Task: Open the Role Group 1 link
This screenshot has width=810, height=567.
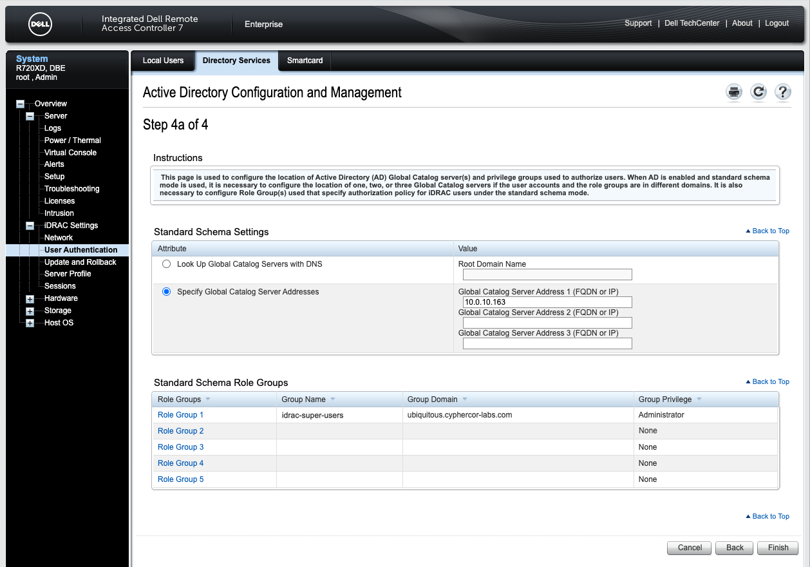Action: coord(180,415)
